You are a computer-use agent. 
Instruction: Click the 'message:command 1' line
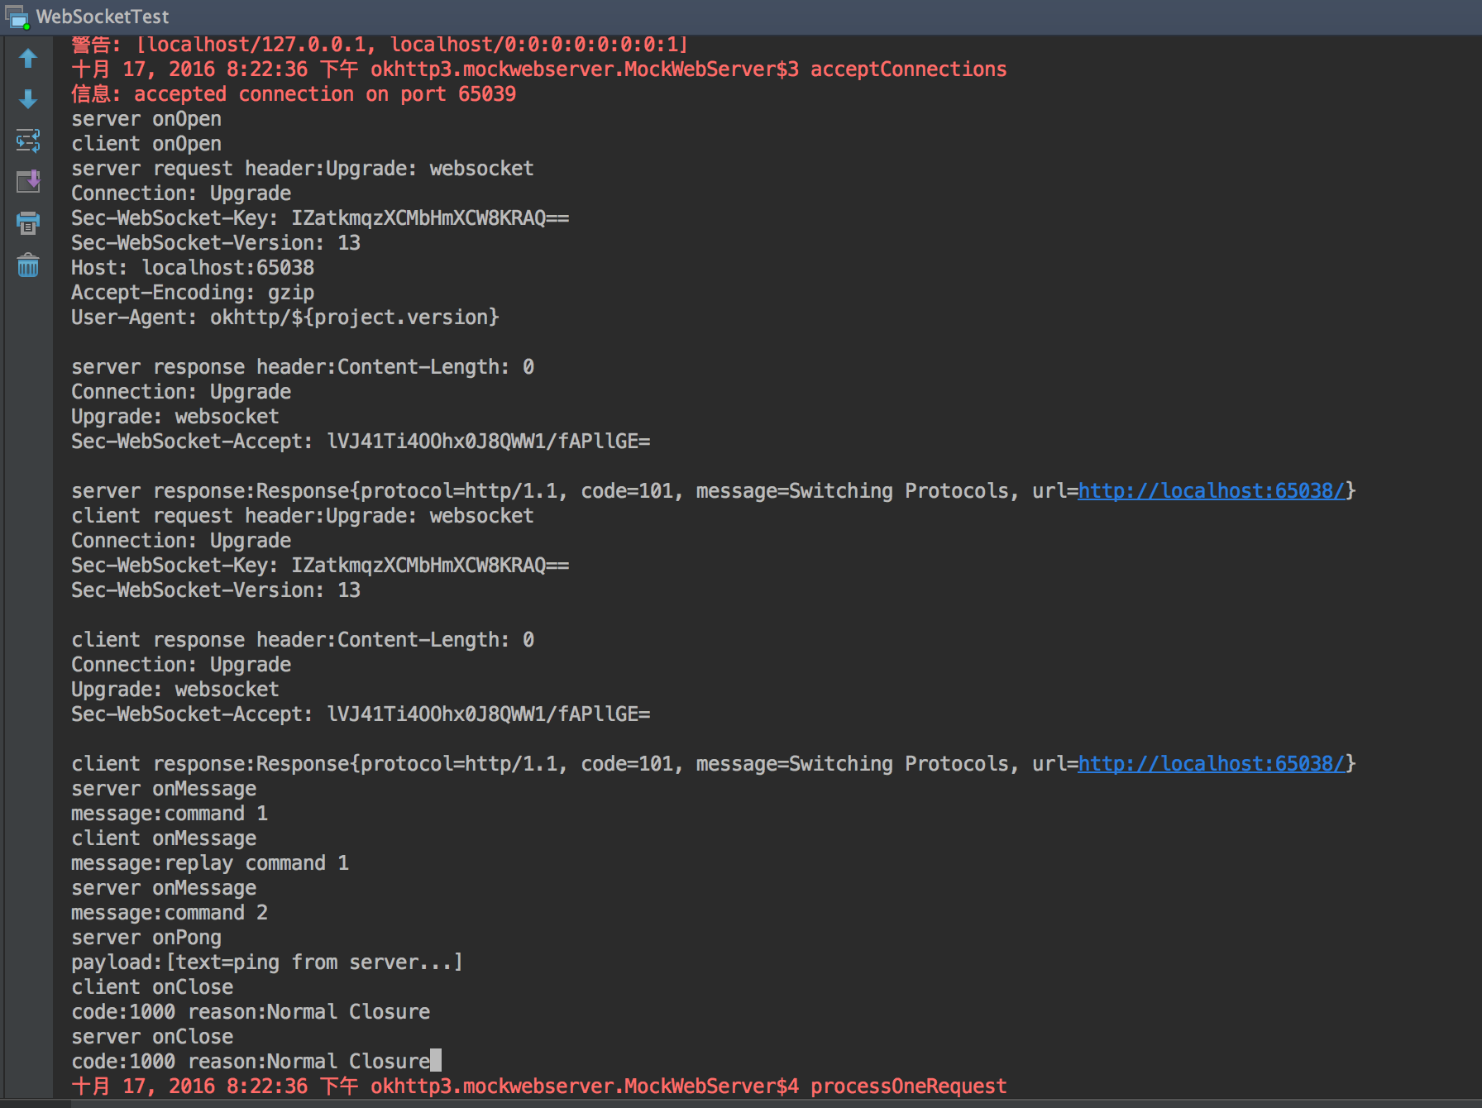point(170,814)
